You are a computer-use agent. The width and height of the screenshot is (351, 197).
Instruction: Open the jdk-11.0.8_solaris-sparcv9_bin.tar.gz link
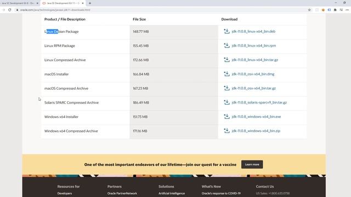click(x=259, y=102)
